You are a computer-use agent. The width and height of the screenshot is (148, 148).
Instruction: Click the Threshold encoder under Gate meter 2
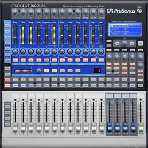click(23, 51)
